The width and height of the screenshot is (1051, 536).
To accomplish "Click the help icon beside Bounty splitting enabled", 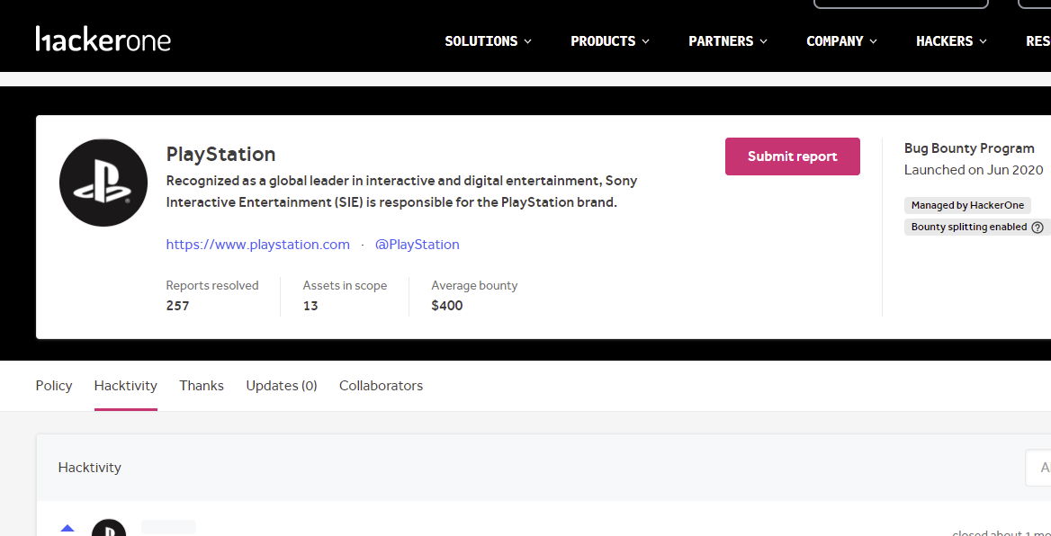I will pos(1038,228).
